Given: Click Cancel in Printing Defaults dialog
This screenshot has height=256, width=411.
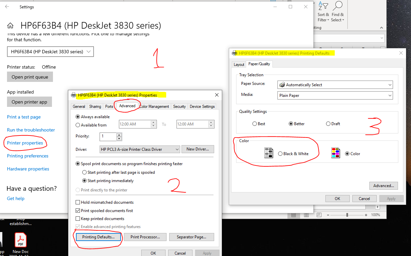Looking at the screenshot, I should [364, 199].
